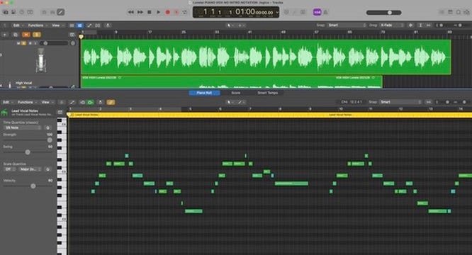
Task: Adjust the master volume slider
Action: coord(384,13)
